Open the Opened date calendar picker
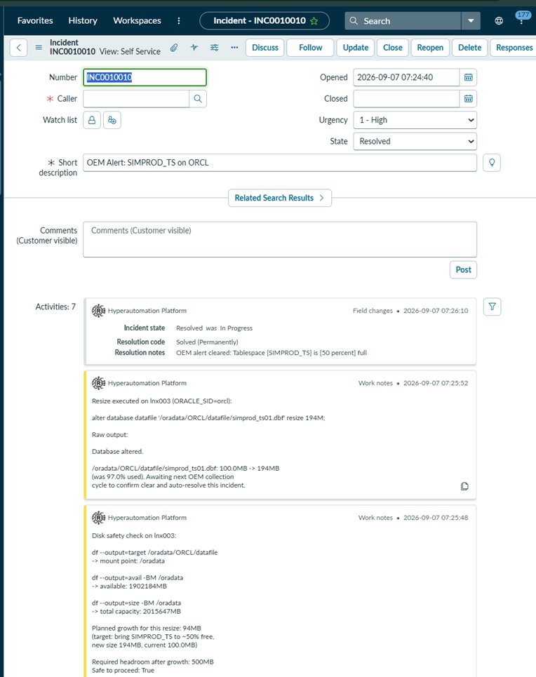This screenshot has width=536, height=677. tap(468, 77)
